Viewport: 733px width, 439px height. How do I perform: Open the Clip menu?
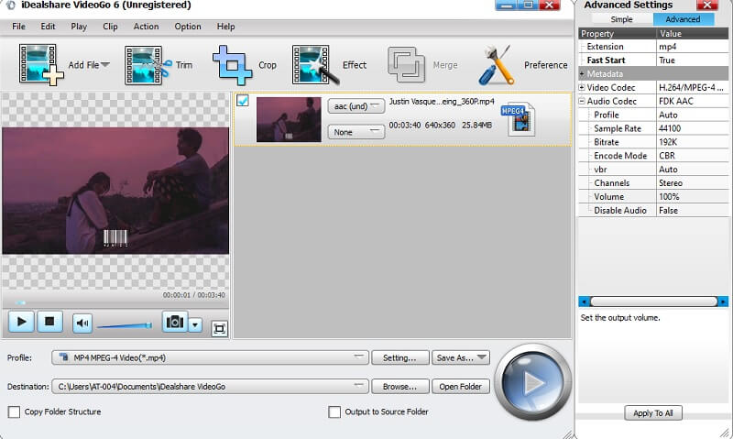coord(110,27)
